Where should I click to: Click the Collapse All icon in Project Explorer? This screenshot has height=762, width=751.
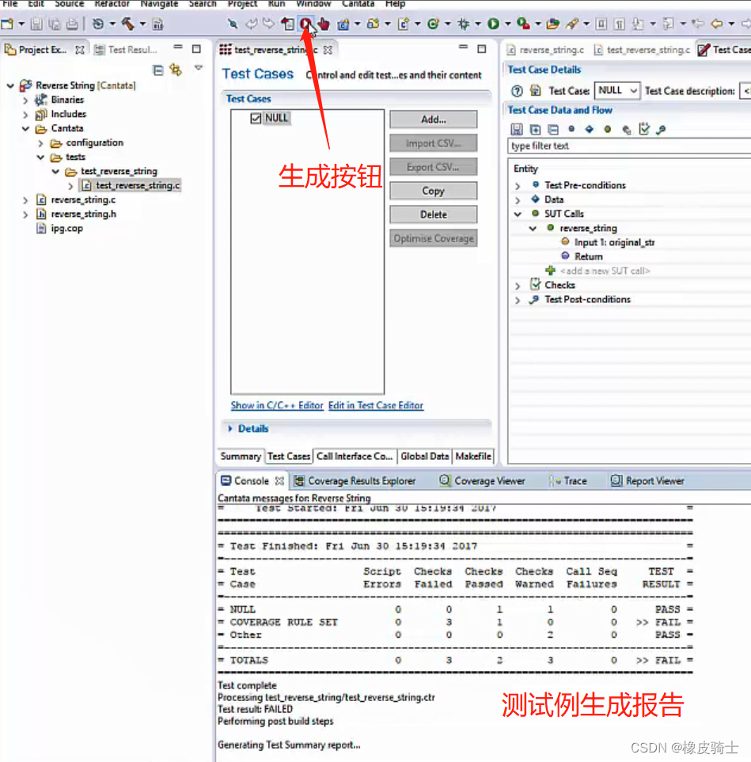[158, 70]
